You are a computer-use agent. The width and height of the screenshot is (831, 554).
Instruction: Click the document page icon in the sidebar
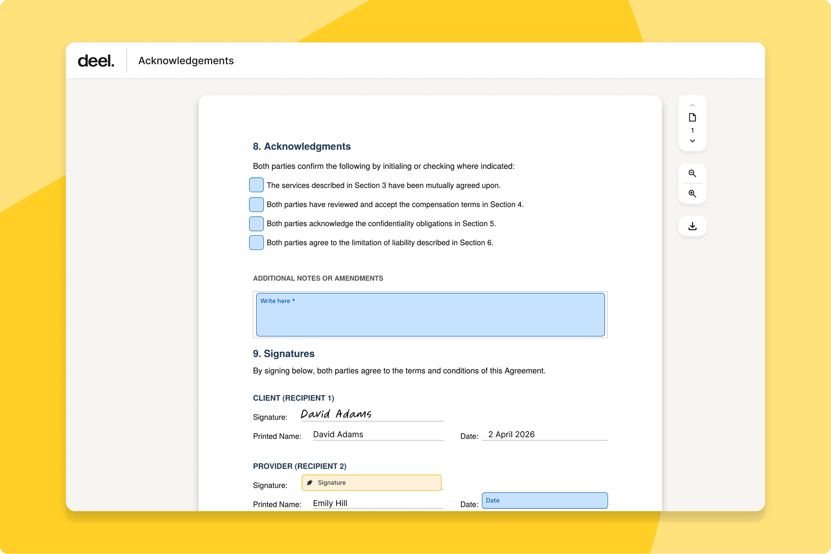click(x=692, y=117)
